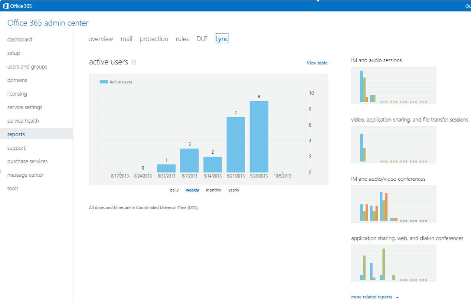Open the application sharing, web, dial-in conferences thumbnail

pyautogui.click(x=393, y=263)
